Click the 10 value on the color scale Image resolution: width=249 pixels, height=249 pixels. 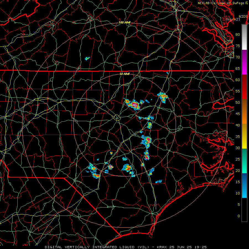pos(238,193)
